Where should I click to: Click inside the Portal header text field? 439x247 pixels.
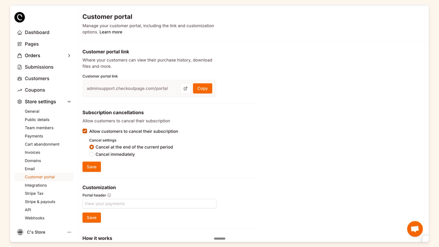click(x=149, y=203)
